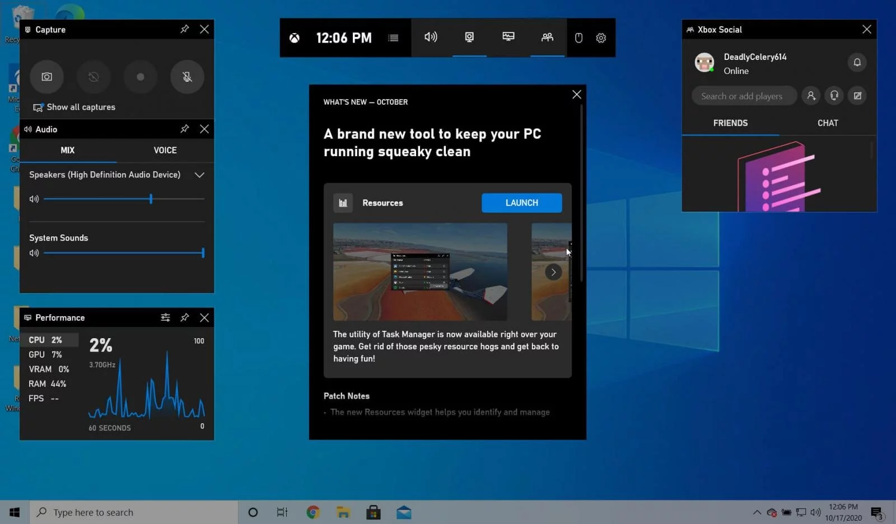Toggle the Capture widget from Game Bar
This screenshot has height=524, width=896.
click(x=469, y=37)
